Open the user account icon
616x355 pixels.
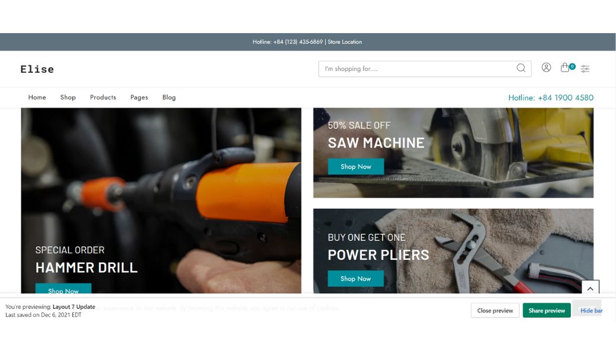[x=546, y=67]
